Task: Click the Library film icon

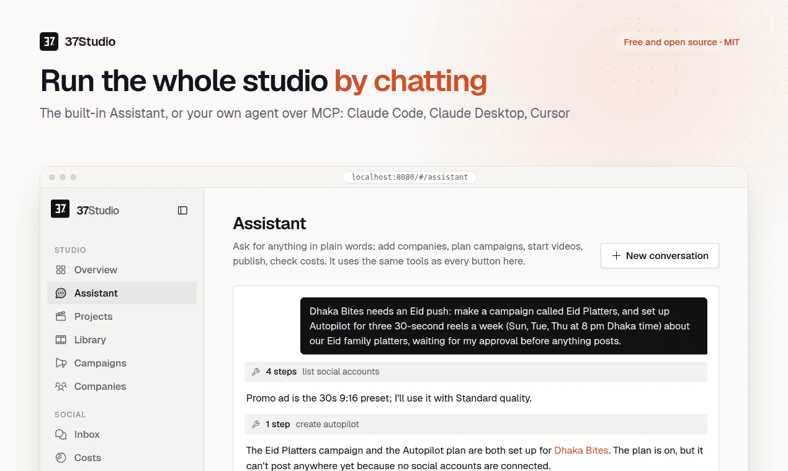Action: [x=61, y=340]
